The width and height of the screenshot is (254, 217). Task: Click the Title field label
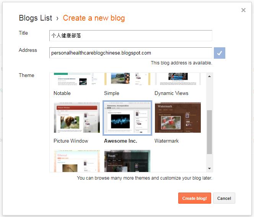pyautogui.click(x=23, y=33)
